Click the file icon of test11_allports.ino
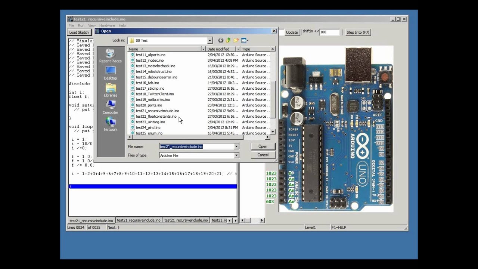The width and height of the screenshot is (478, 269). pyautogui.click(x=133, y=55)
